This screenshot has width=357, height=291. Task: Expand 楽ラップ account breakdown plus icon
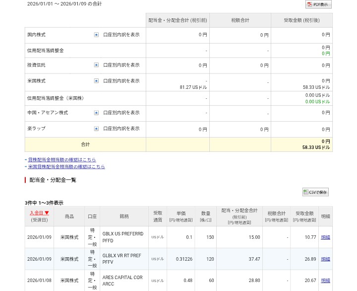tap(96, 129)
